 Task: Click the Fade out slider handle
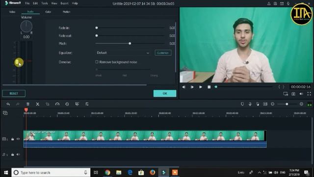click(97, 35)
